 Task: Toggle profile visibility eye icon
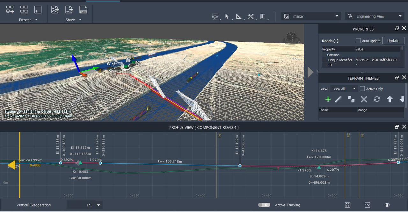(387, 205)
